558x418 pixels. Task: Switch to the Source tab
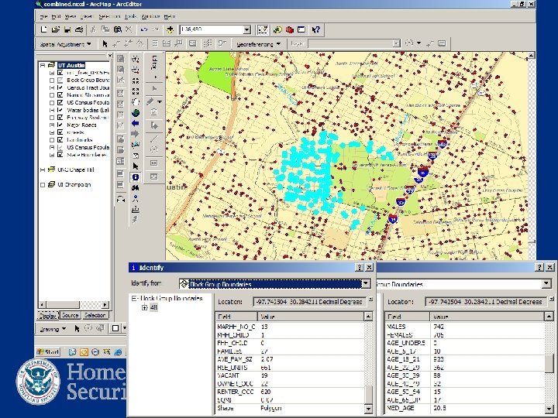coord(70,315)
